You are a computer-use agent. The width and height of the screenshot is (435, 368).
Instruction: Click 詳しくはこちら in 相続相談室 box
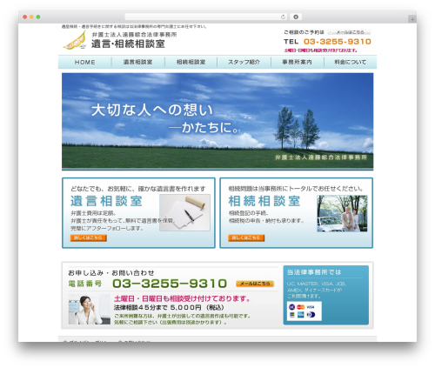(x=246, y=238)
